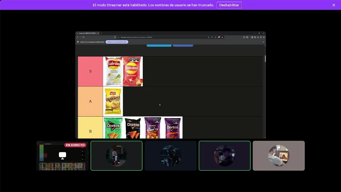Screen dimensions: 341x192
Task: Click the Leo AI toolbar icon
Action: (258, 37)
